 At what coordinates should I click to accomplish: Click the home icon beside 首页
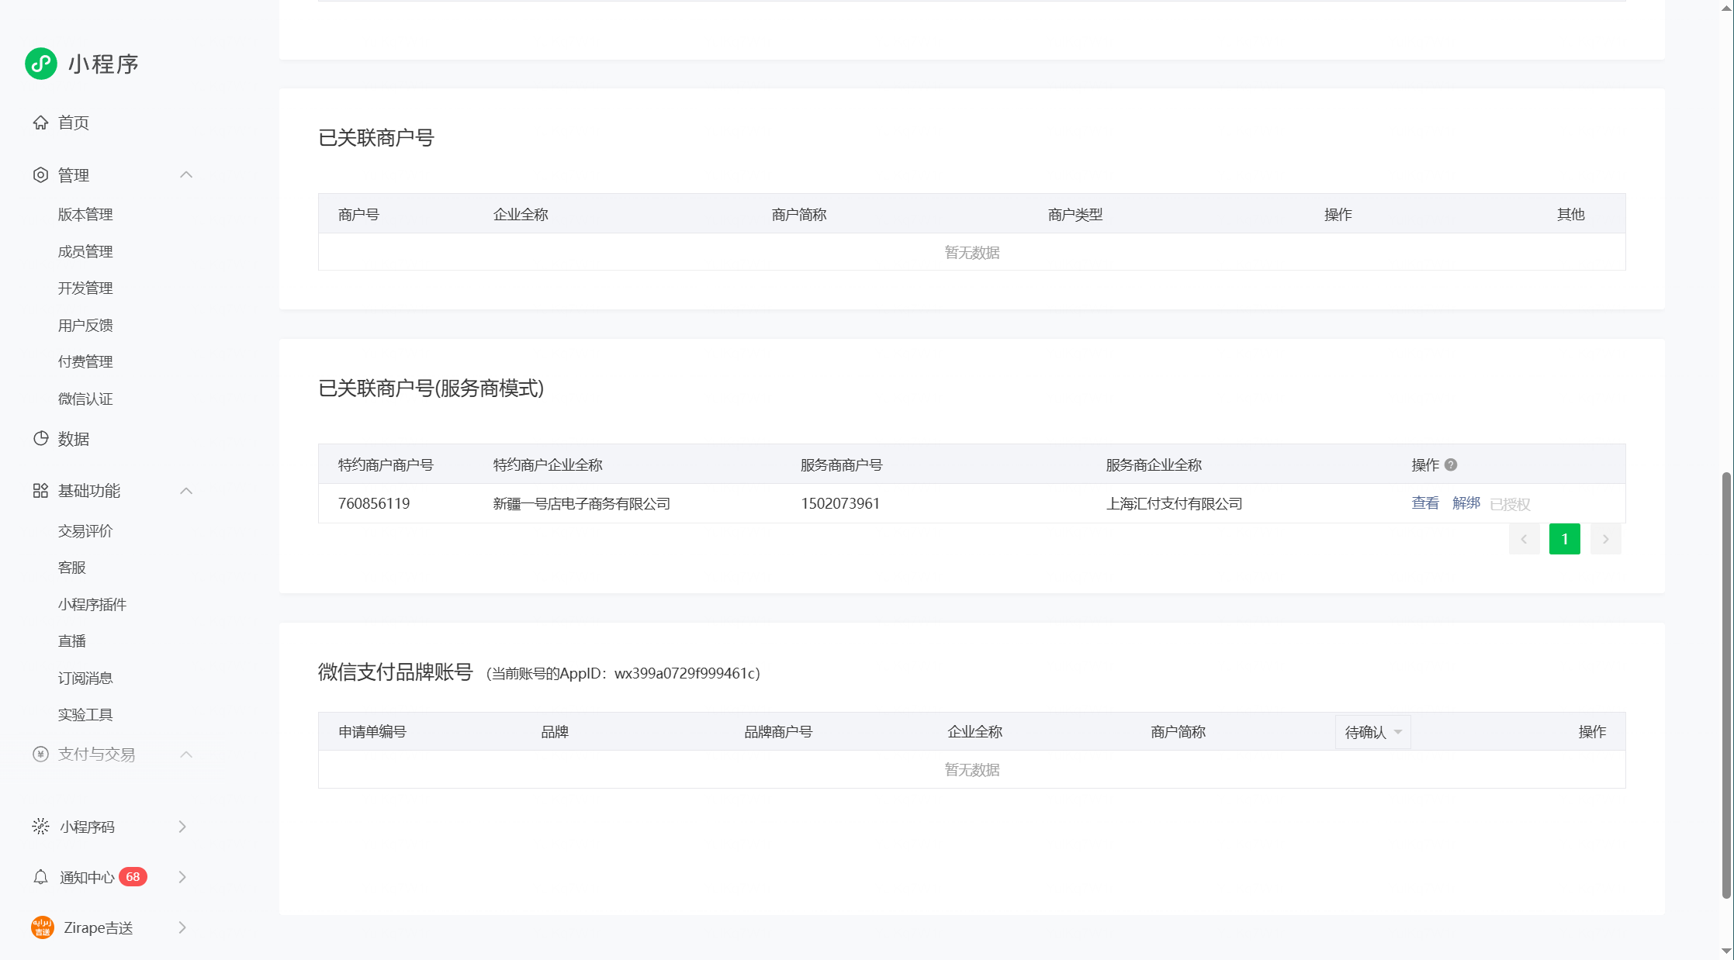40,123
